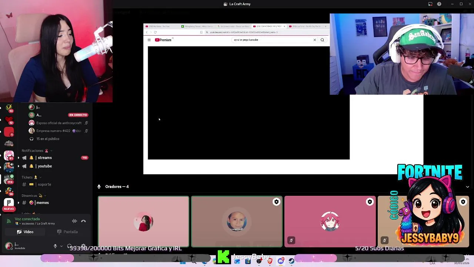Expand the streams channel arrow
This screenshot has width=474, height=267.
point(19,158)
